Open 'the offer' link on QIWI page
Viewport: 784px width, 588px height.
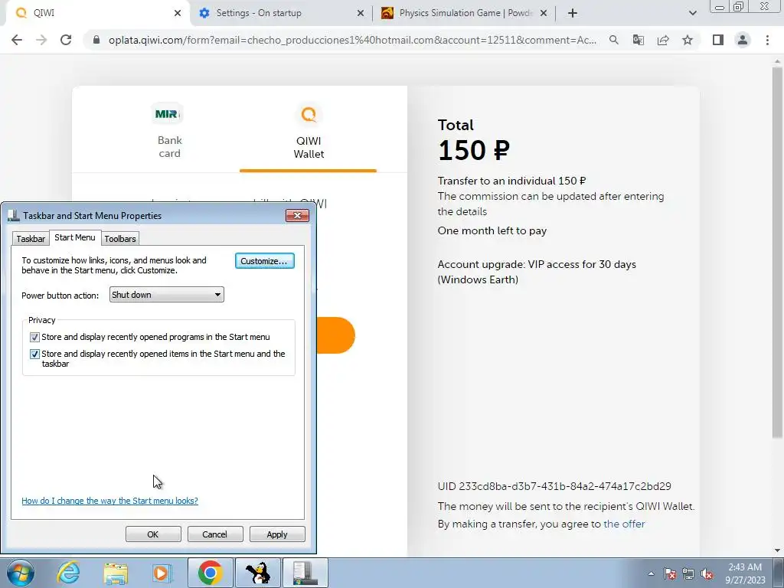point(624,524)
